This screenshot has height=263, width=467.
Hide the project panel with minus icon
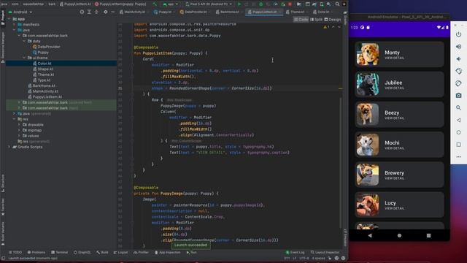(x=112, y=12)
